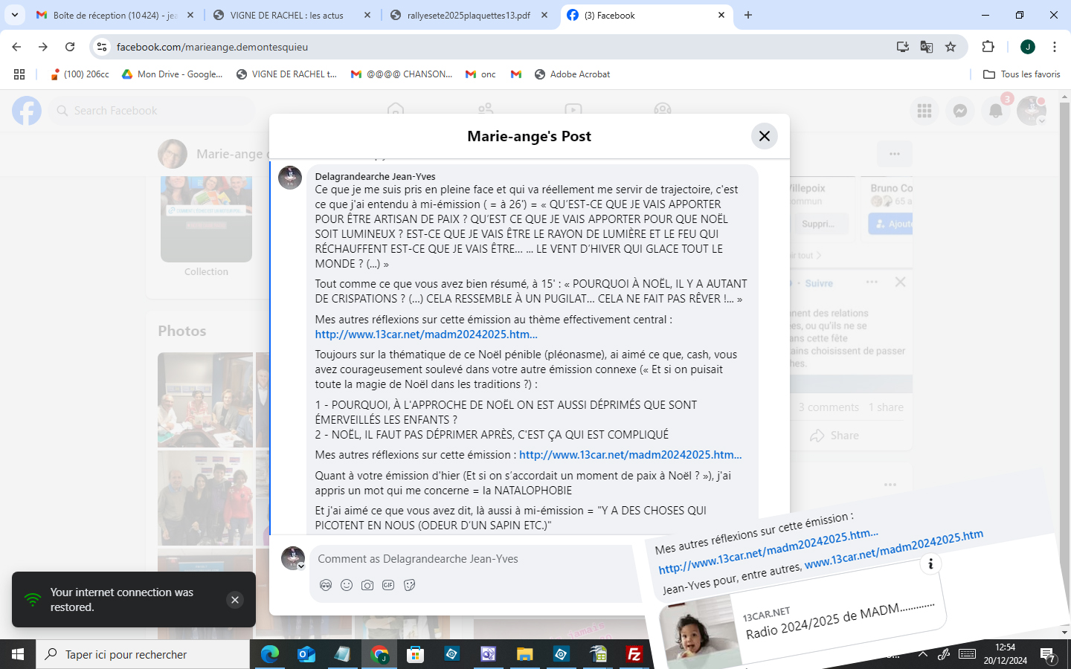Reload the Facebook page
The width and height of the screenshot is (1071, 669).
click(x=70, y=47)
